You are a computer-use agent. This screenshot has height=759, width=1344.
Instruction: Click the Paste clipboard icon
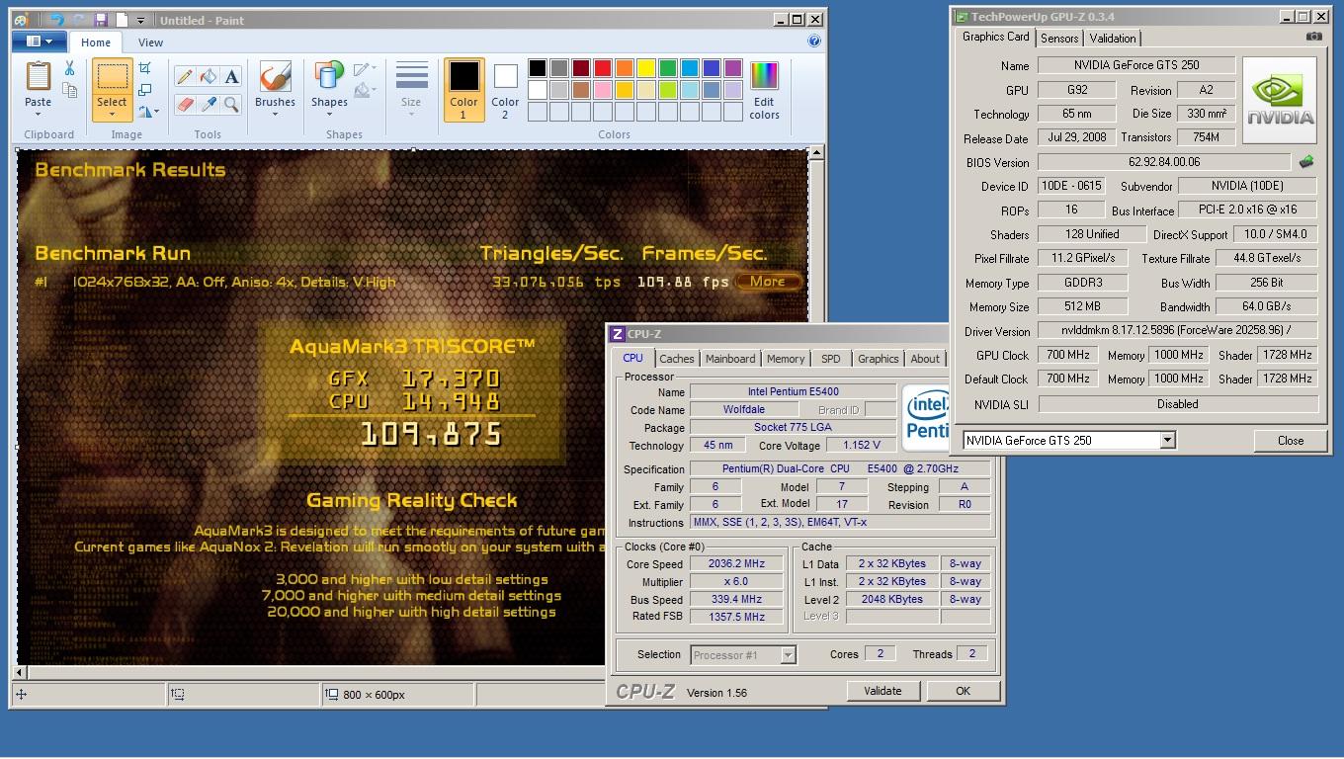point(38,76)
